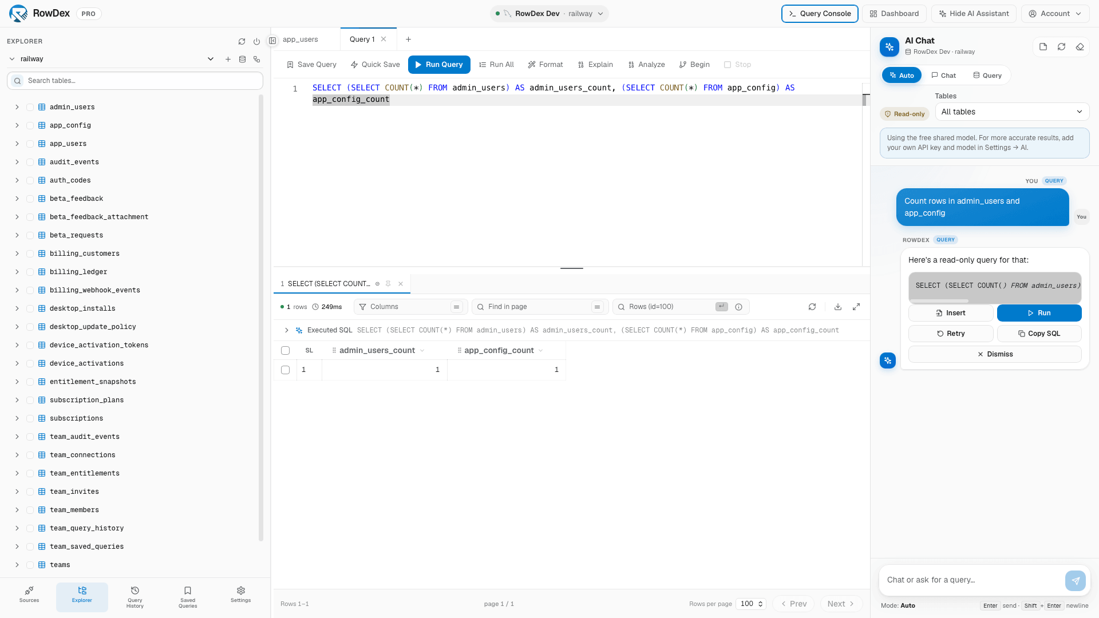Switch to the app_users tab
1099x618 pixels.
(301, 39)
